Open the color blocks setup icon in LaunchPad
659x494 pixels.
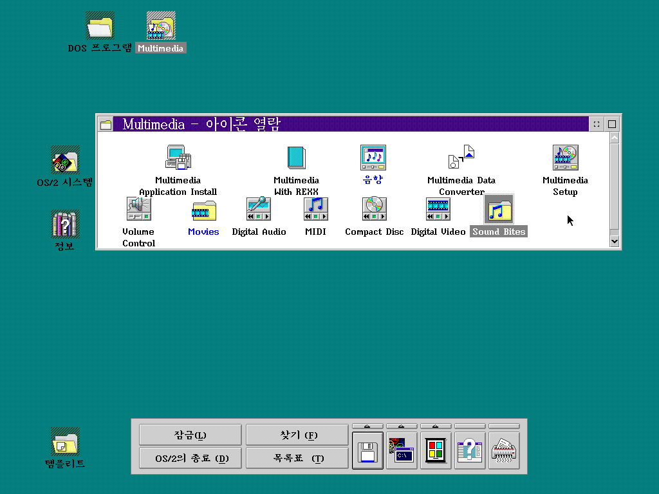point(436,451)
